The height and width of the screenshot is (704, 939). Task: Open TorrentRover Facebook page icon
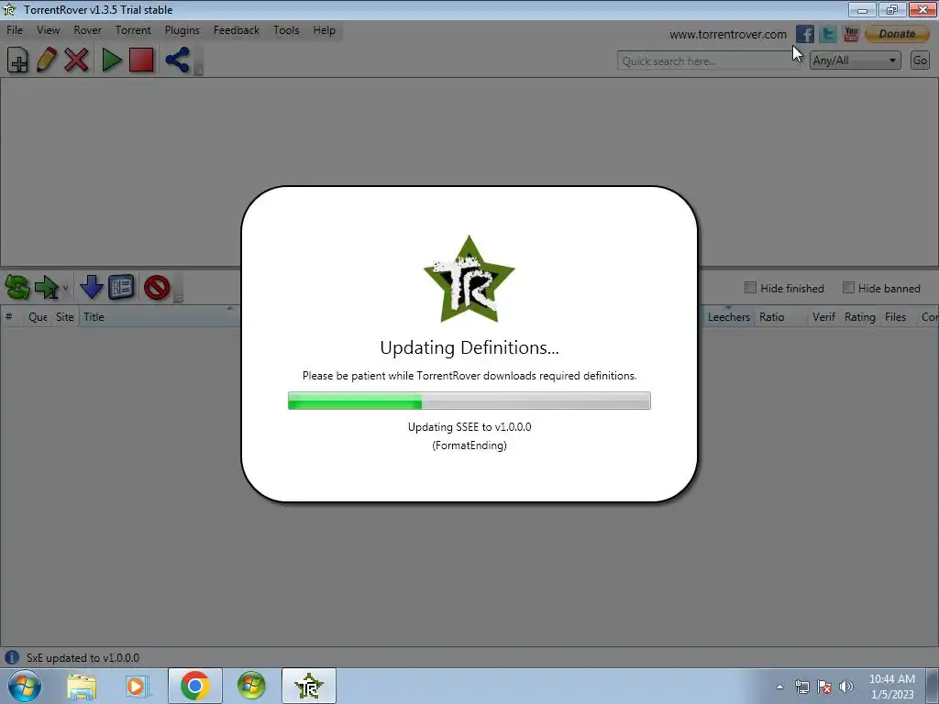tap(805, 34)
